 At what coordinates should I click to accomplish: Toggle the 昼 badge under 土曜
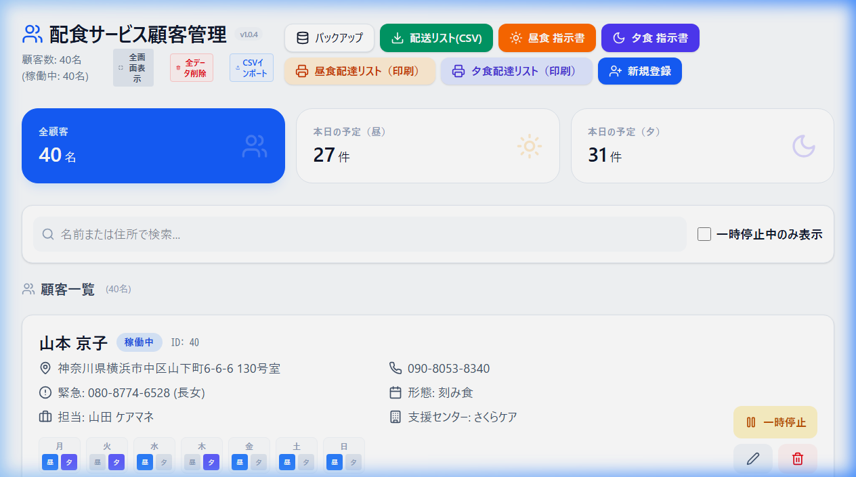click(286, 461)
